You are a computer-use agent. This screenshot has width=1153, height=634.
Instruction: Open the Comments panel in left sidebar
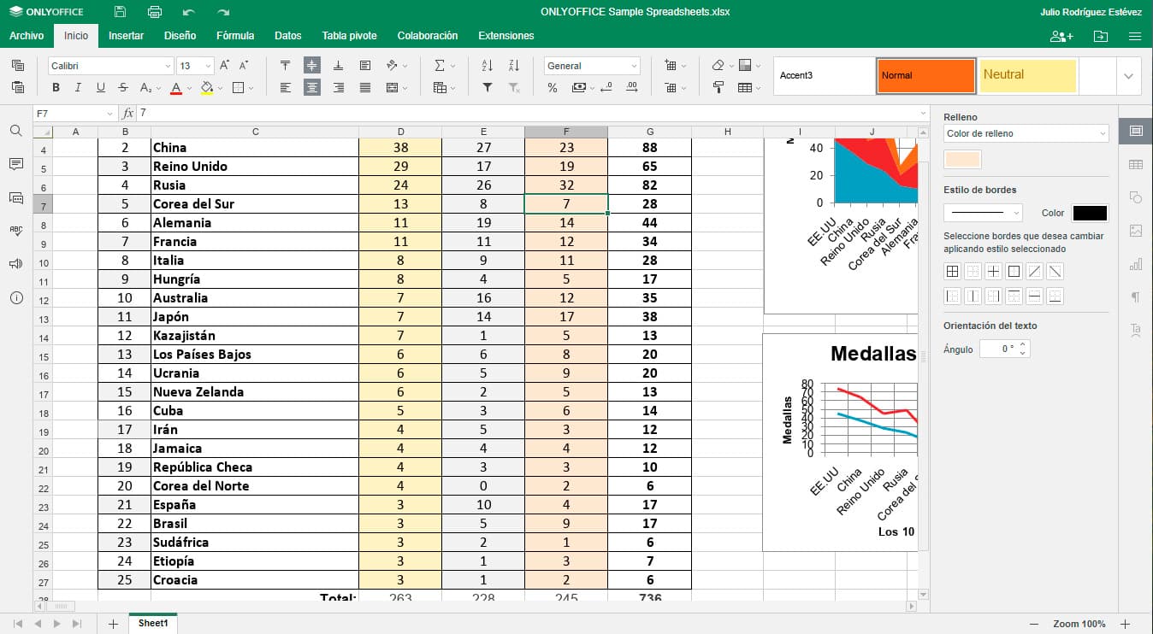pos(15,164)
